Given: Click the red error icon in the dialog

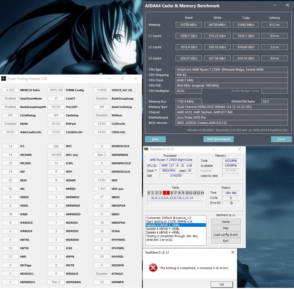Looking at the screenshot, I should pyautogui.click(x=153, y=268).
